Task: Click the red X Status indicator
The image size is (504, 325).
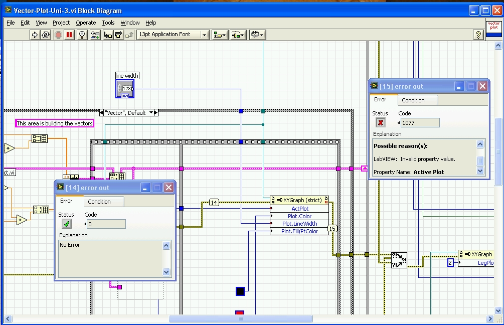Action: pyautogui.click(x=381, y=122)
